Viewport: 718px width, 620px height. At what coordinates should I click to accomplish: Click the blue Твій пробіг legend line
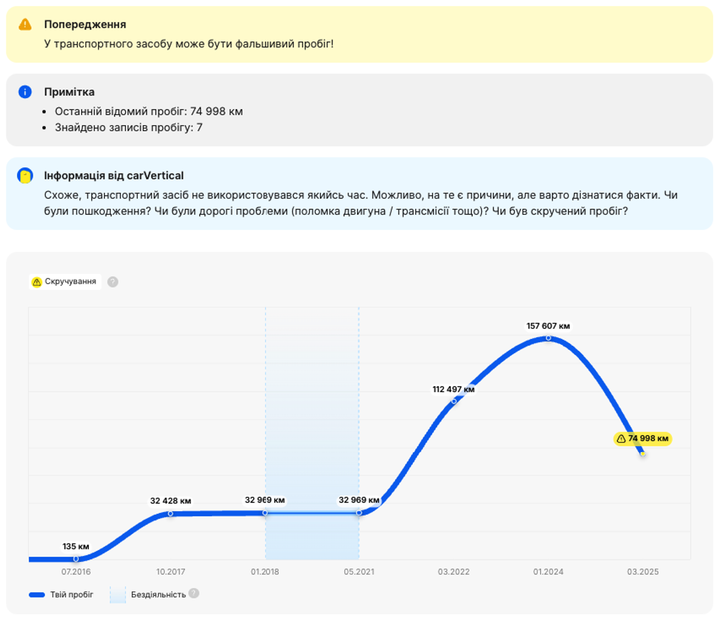pyautogui.click(x=37, y=595)
